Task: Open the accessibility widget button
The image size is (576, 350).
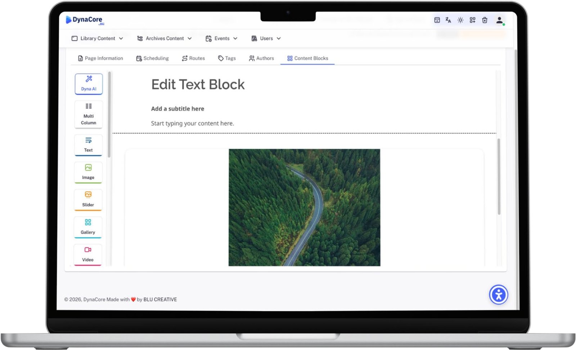Action: [x=499, y=295]
